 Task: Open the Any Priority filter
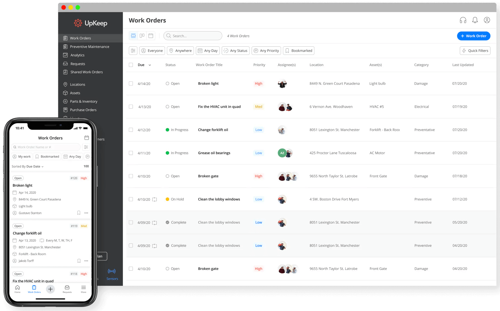266,50
